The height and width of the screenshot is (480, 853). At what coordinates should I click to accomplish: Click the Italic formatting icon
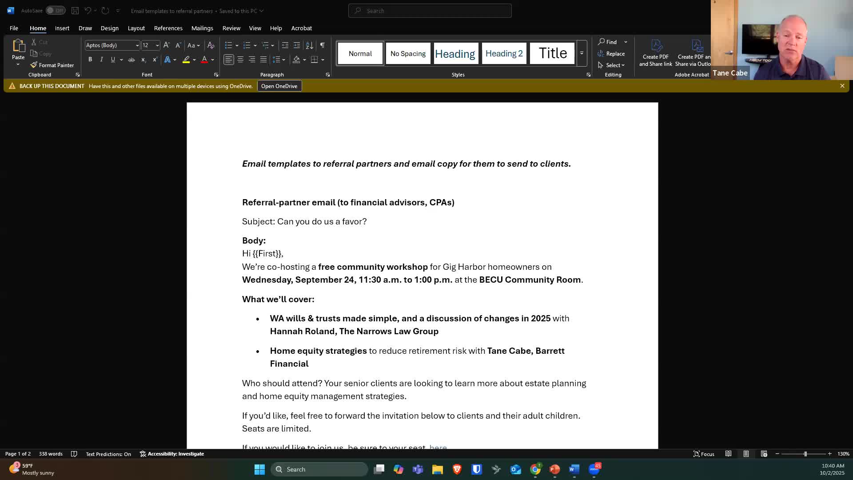click(102, 60)
